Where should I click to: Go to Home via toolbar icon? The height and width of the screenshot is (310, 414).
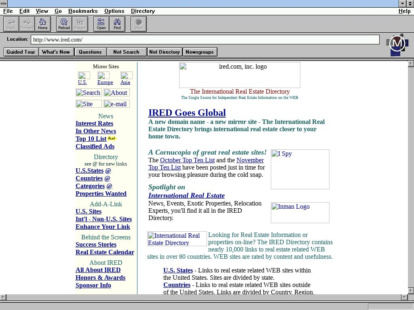(42, 24)
